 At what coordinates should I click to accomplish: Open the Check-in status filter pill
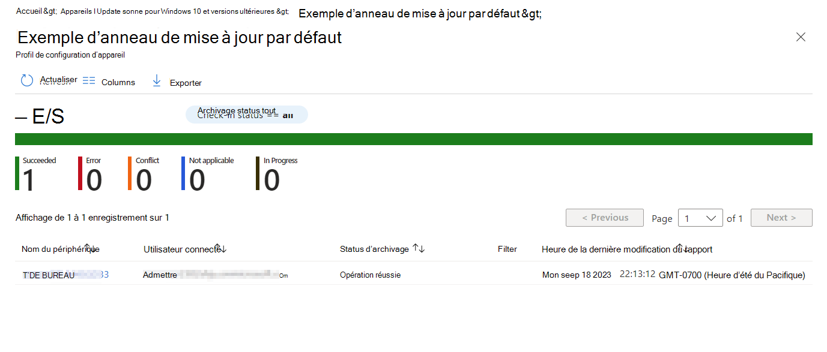[x=246, y=114]
